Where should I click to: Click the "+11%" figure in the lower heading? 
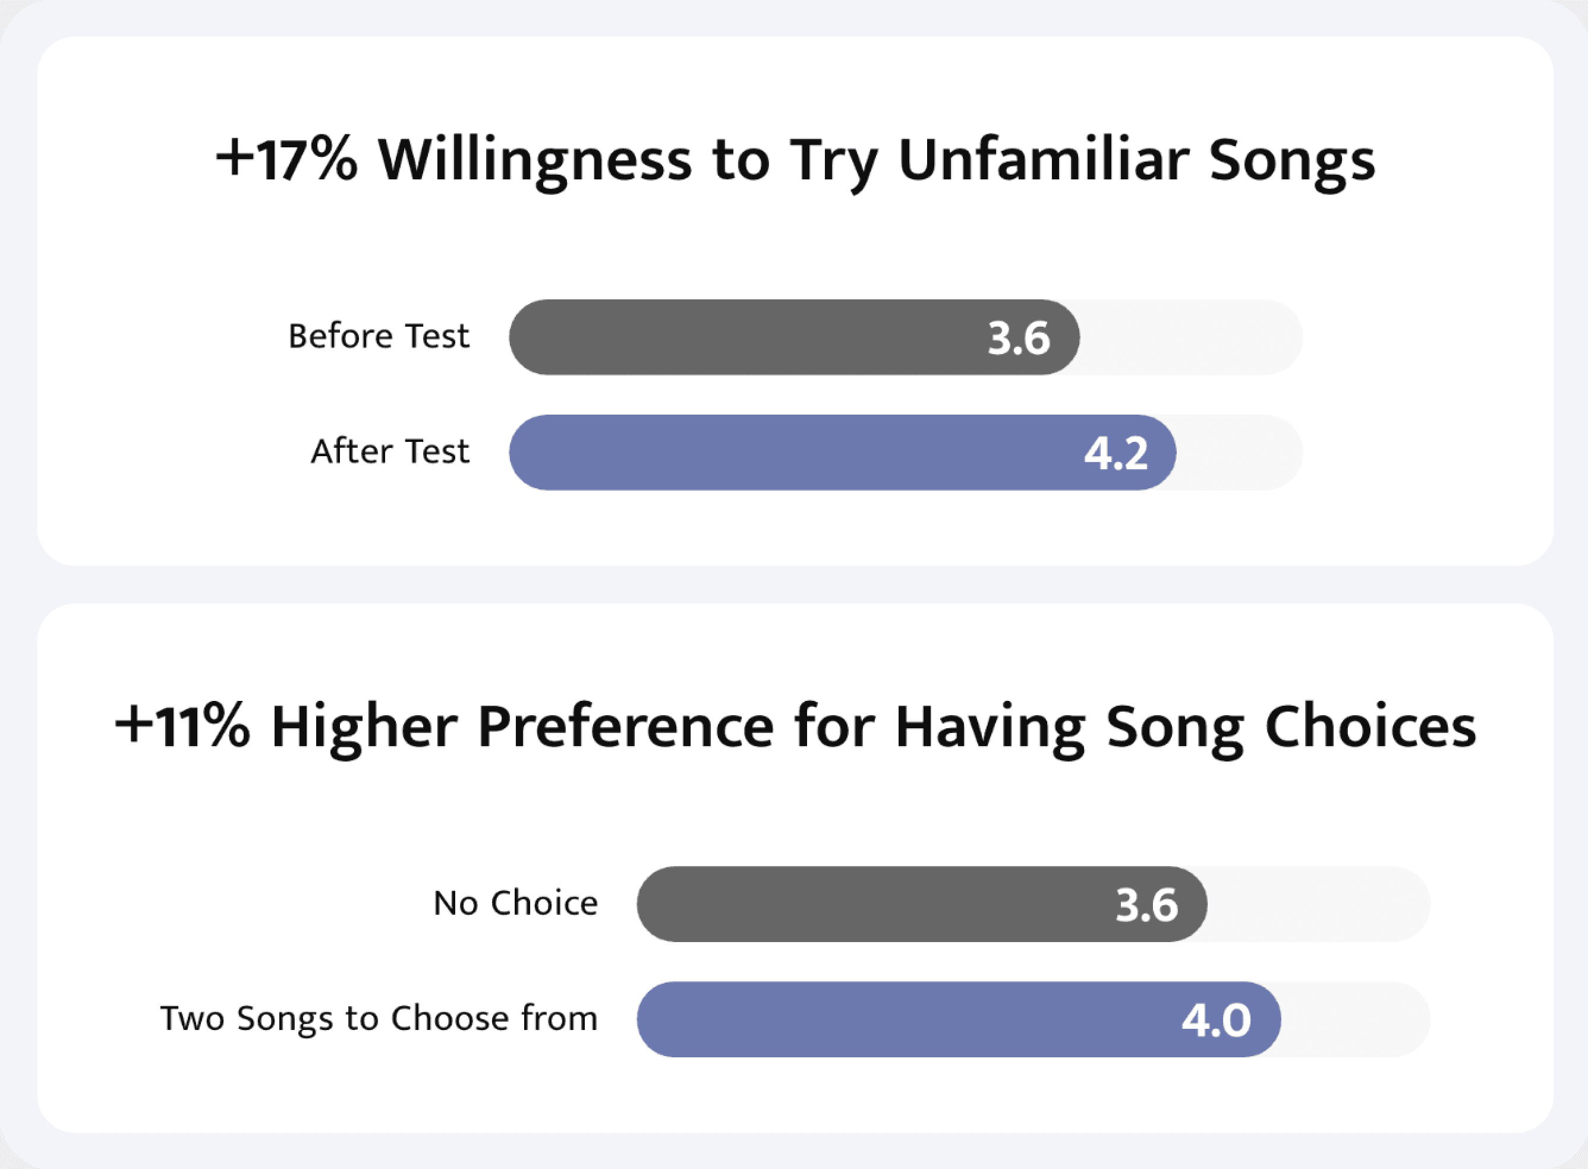coord(182,726)
